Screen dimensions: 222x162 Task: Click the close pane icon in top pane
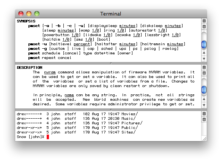(204, 27)
